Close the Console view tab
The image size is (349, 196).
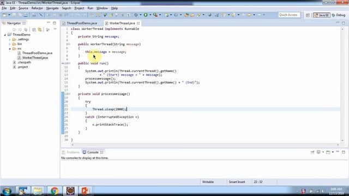pyautogui.click(x=102, y=152)
